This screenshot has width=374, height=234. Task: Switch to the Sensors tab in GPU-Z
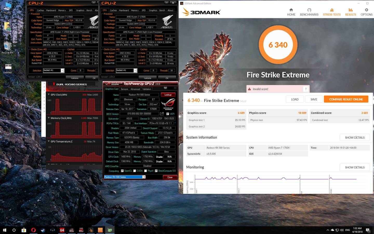pos(124,89)
